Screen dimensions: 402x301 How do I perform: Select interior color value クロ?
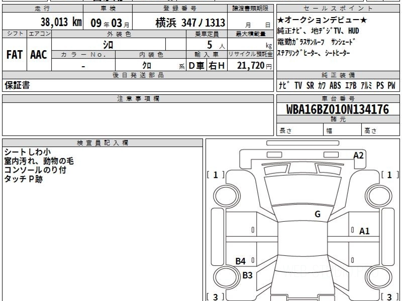point(146,66)
